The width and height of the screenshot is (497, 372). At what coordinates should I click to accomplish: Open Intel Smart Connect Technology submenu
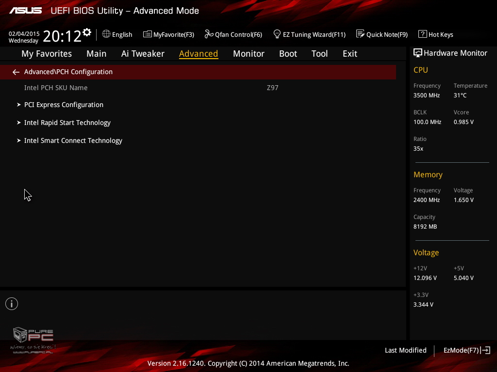click(73, 140)
